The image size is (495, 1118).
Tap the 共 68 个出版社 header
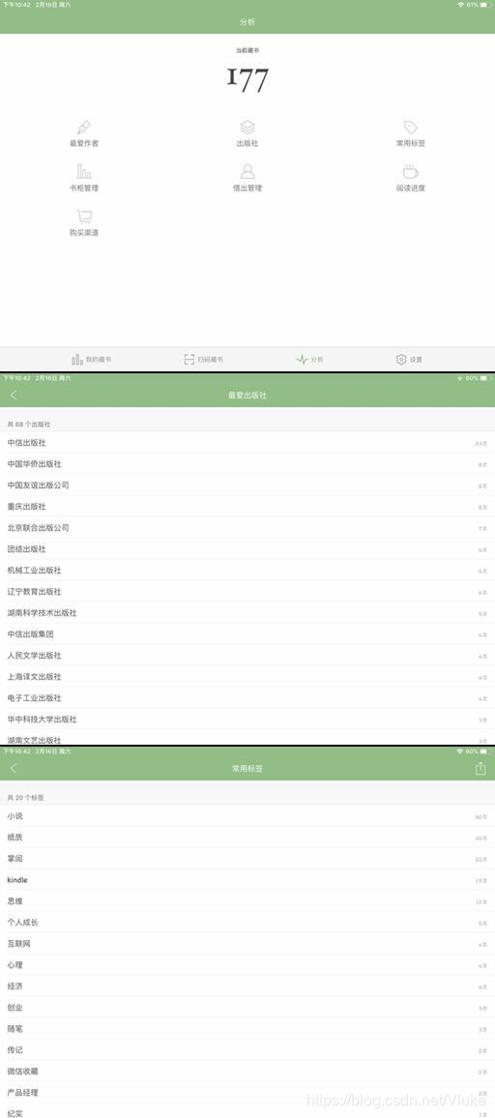29,425
